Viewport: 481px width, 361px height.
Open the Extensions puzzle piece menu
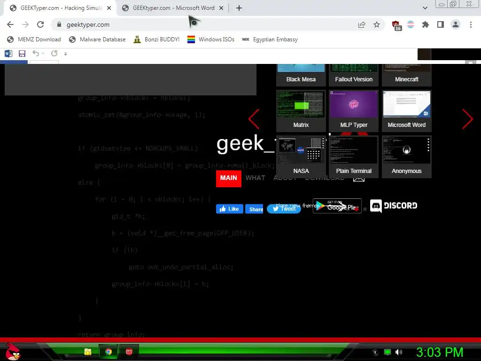(x=426, y=24)
